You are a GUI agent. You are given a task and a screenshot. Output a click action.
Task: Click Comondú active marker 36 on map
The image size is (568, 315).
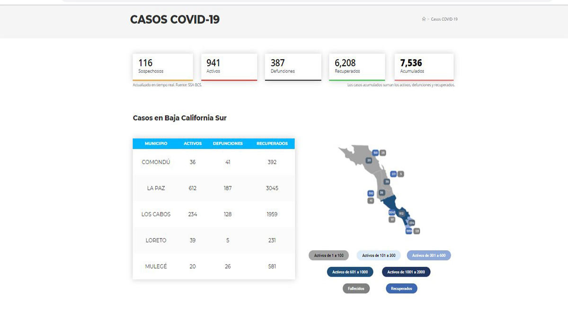point(382,192)
